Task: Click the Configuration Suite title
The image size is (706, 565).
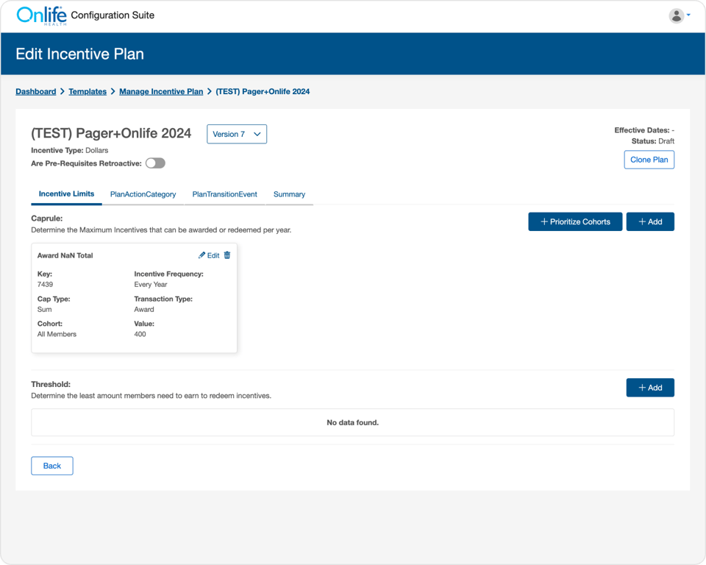Action: (113, 15)
